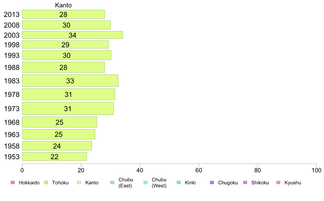This screenshot has height=201, width=324.
Task: Click the Kanto column header label
Action: click(x=64, y=5)
